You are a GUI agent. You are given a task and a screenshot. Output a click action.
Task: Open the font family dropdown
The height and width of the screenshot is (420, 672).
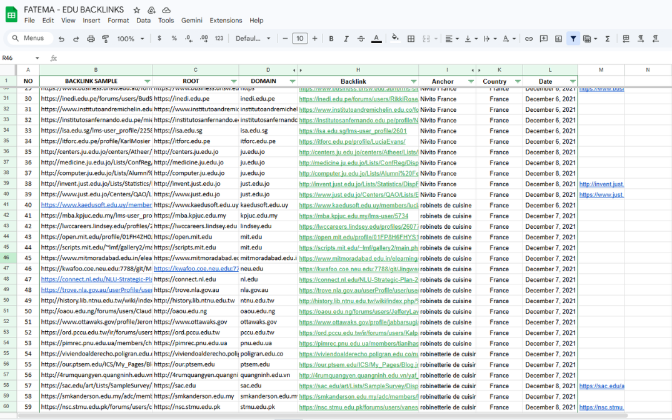253,39
